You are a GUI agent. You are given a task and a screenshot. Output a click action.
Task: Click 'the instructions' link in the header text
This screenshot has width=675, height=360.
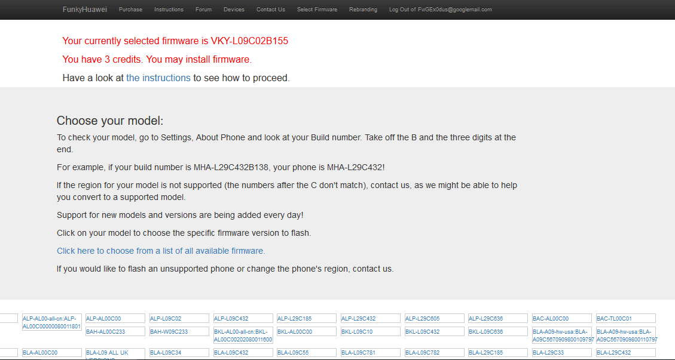click(x=158, y=78)
